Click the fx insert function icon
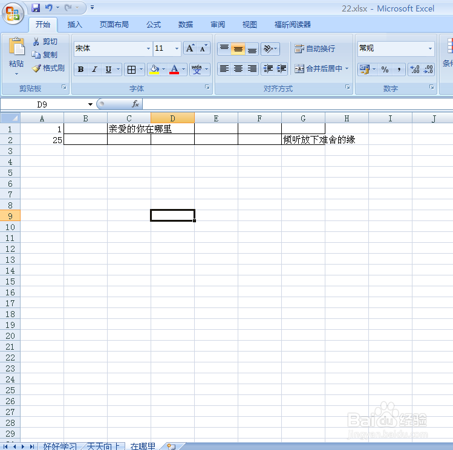Screen dimensions: 453x450 point(135,104)
